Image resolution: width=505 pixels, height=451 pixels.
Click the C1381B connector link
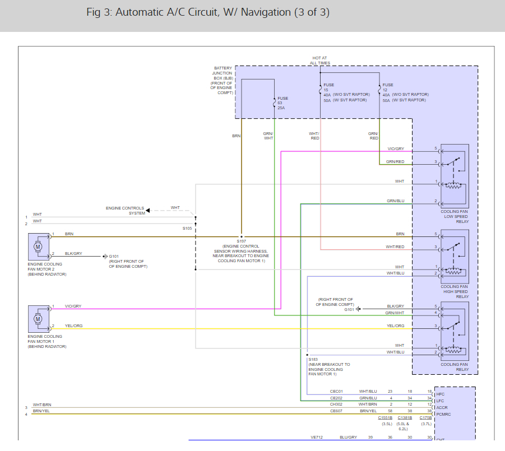click(x=405, y=417)
